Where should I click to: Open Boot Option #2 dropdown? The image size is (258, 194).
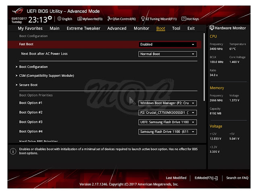click(x=168, y=113)
